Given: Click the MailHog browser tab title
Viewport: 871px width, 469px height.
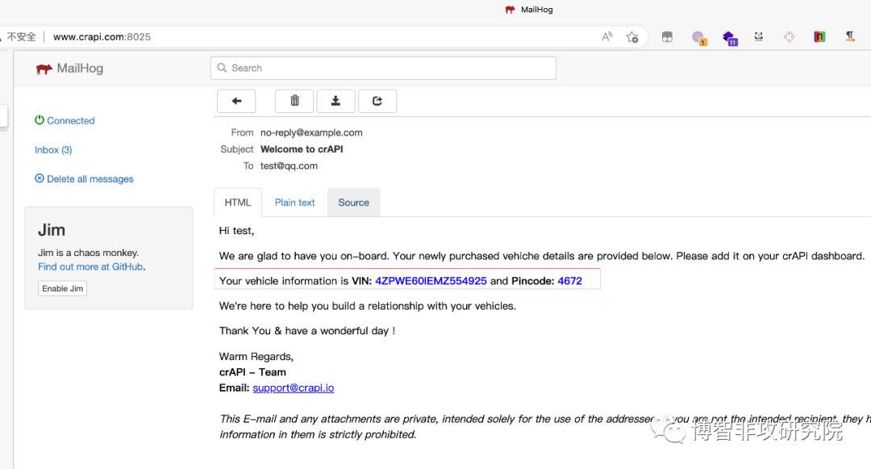Looking at the screenshot, I should [536, 10].
